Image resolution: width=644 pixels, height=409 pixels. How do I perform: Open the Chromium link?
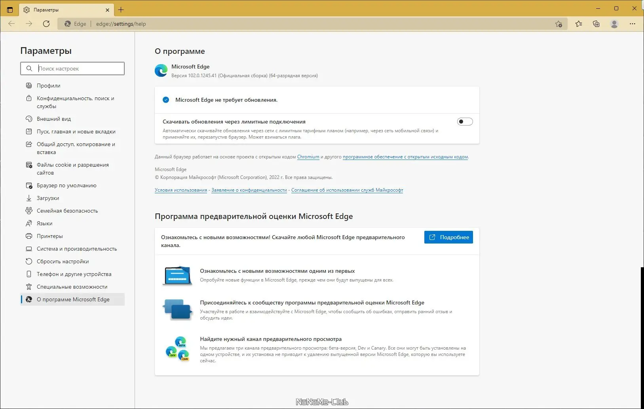[308, 157]
